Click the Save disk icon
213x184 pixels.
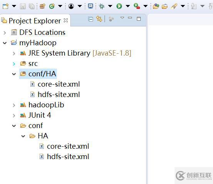point(23,7)
